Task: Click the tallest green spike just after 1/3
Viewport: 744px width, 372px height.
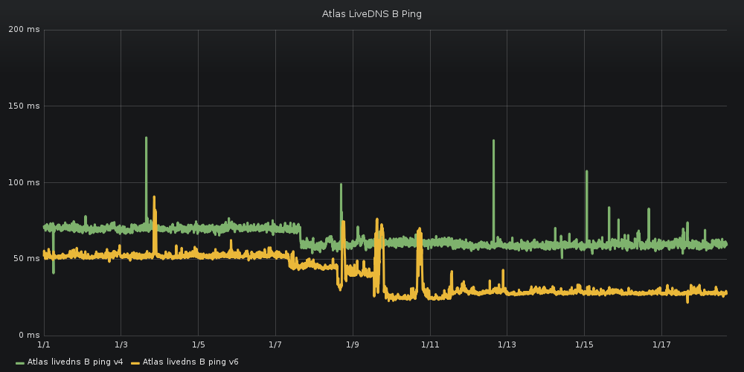Action: coord(146,138)
